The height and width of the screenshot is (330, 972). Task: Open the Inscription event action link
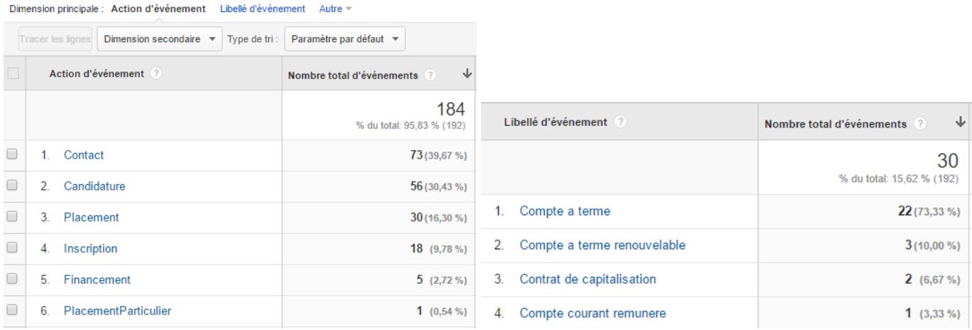pos(90,249)
